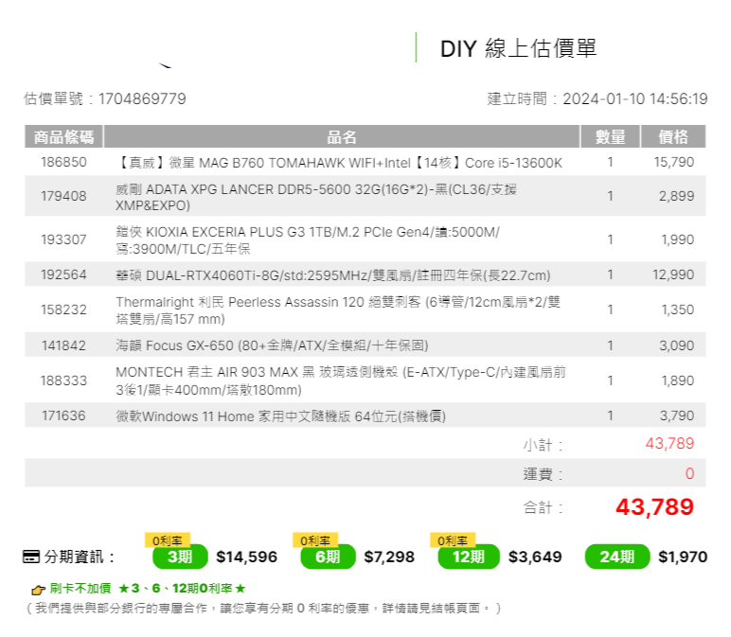This screenshot has height=637, width=731.
Task: Select the 12期 installment badge
Action: pyautogui.click(x=469, y=557)
